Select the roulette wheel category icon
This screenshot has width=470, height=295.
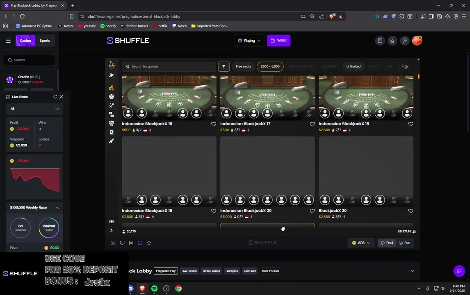point(112,97)
